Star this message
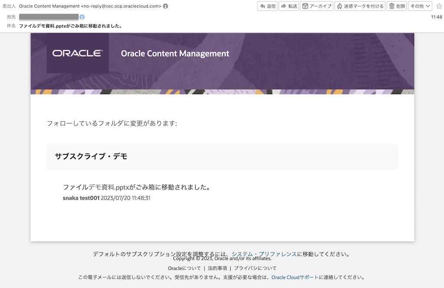 (438, 6)
